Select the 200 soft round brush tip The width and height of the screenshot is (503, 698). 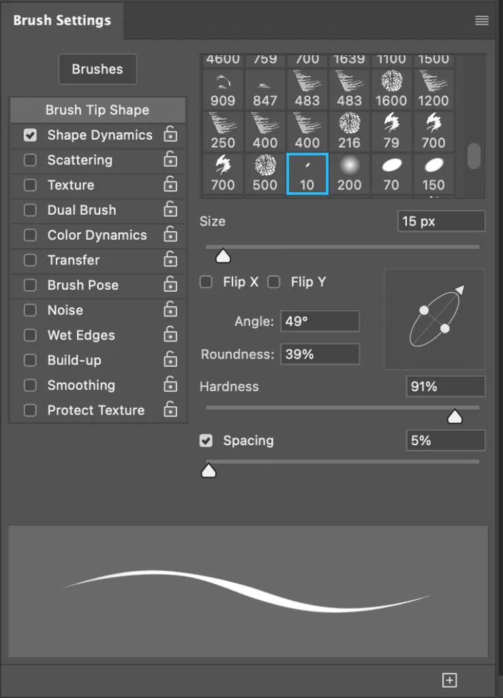pyautogui.click(x=350, y=174)
